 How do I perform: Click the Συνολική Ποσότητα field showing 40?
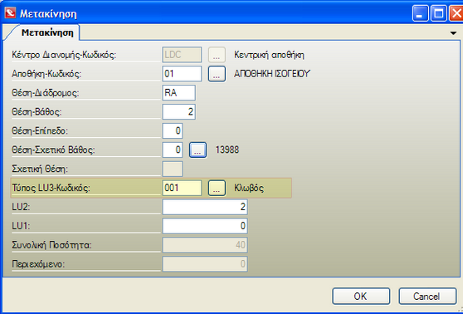(x=205, y=245)
